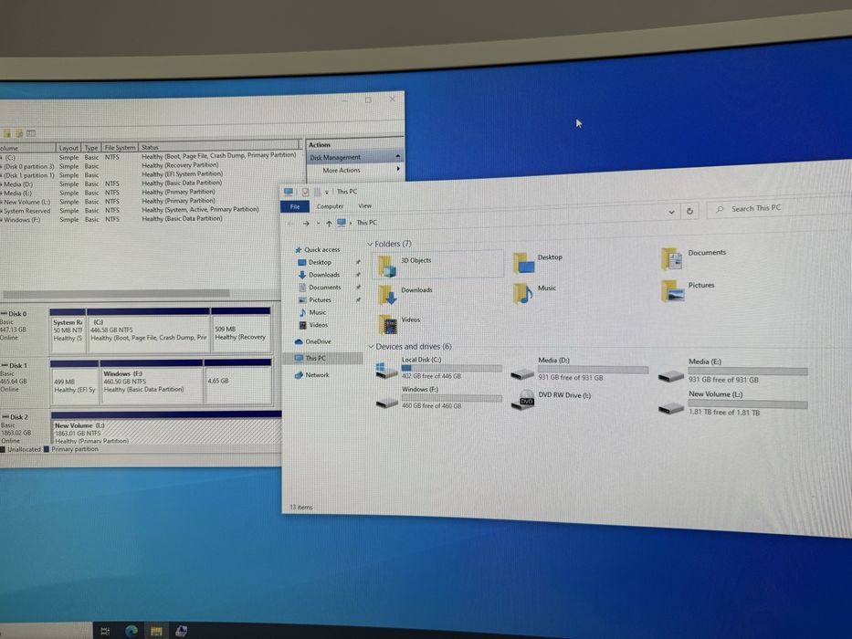
Task: Open the 3D Objects folder
Action: point(437,265)
